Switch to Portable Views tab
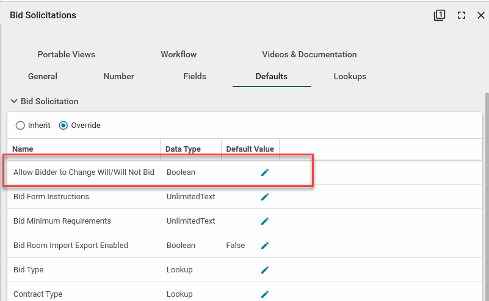Image resolution: width=489 pixels, height=301 pixels. 67,54
